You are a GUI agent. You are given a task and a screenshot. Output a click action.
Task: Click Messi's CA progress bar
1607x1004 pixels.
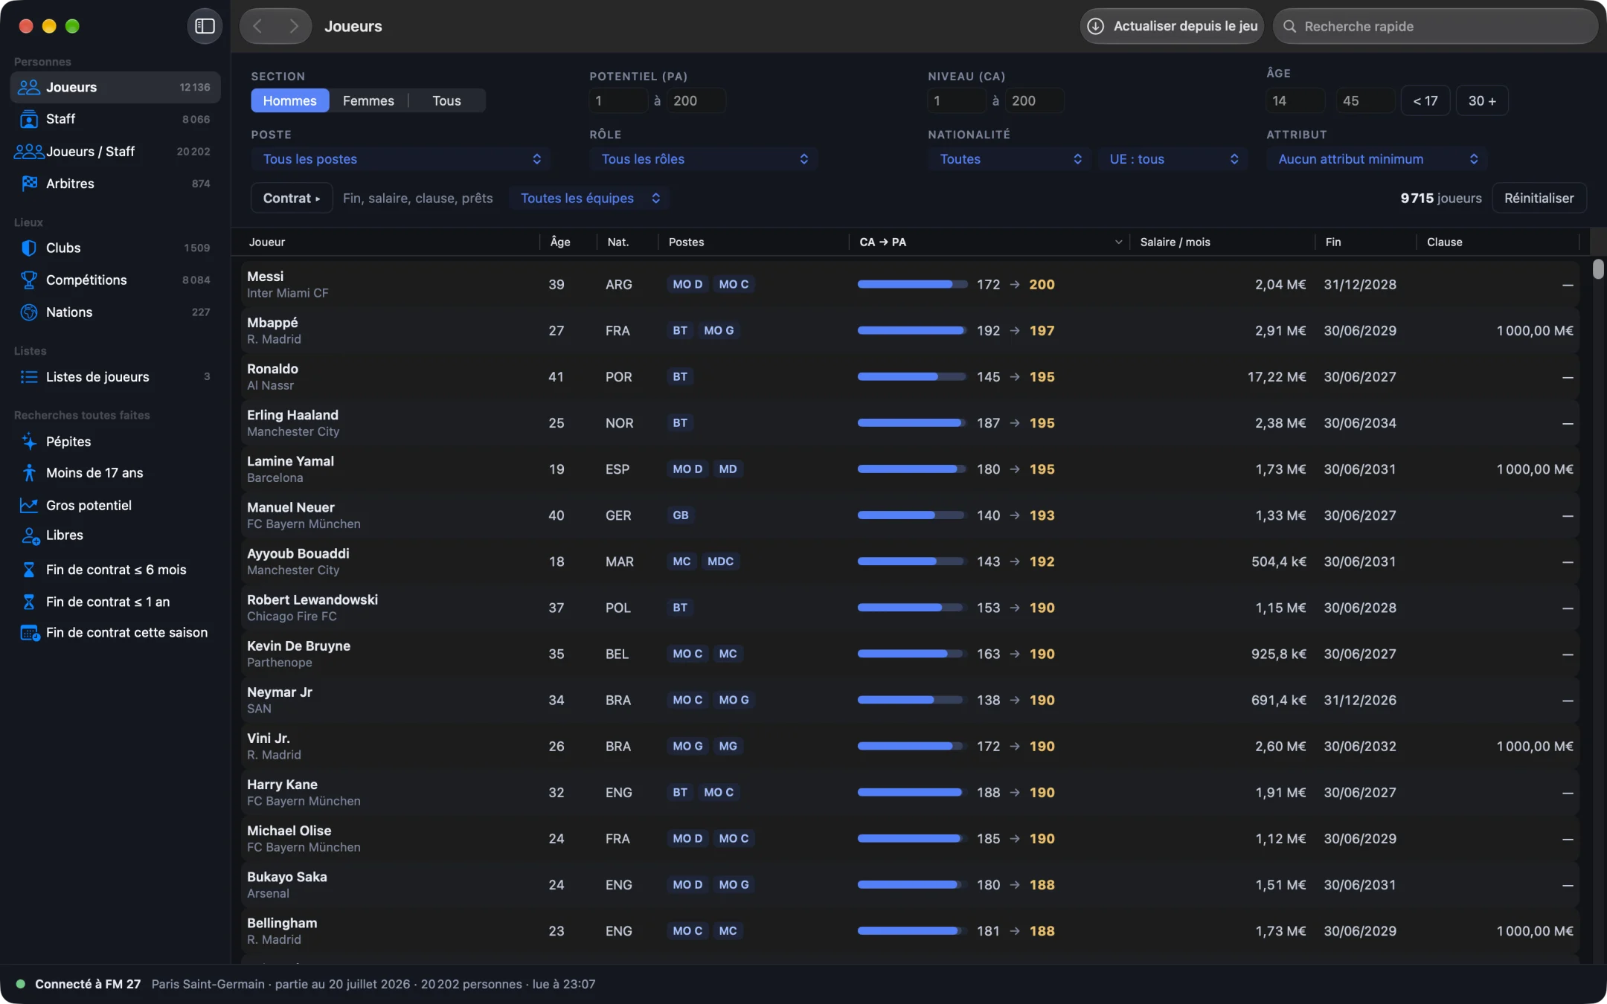click(x=911, y=284)
